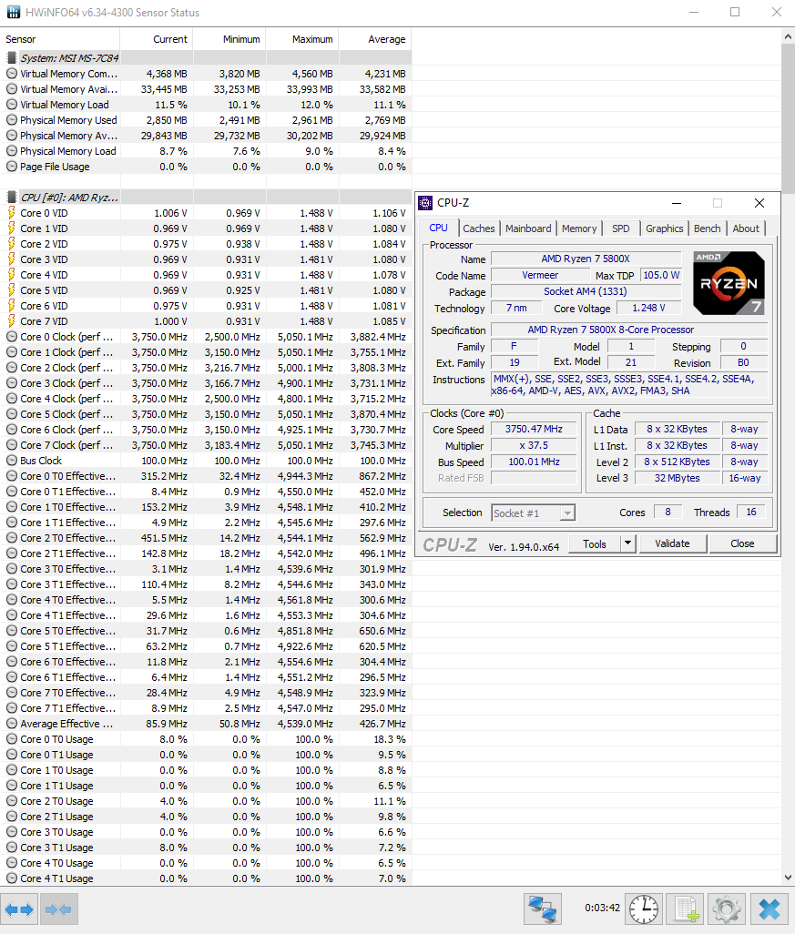Open HWiNFO sensor settings gear icon

[727, 909]
